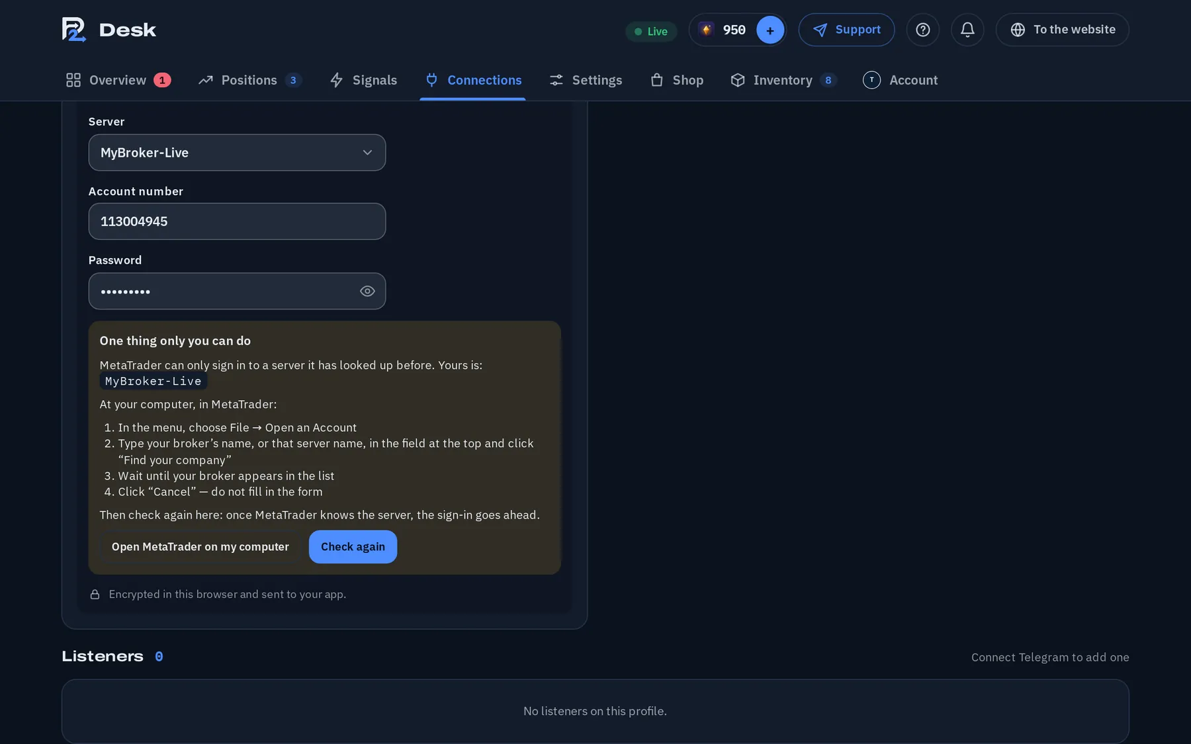
Task: Open the Server dropdown MyBroker-Live
Action: coord(237,153)
